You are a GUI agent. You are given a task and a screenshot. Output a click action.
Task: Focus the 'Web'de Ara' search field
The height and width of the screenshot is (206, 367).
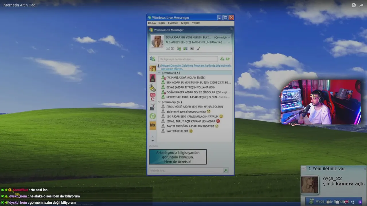[186, 171]
